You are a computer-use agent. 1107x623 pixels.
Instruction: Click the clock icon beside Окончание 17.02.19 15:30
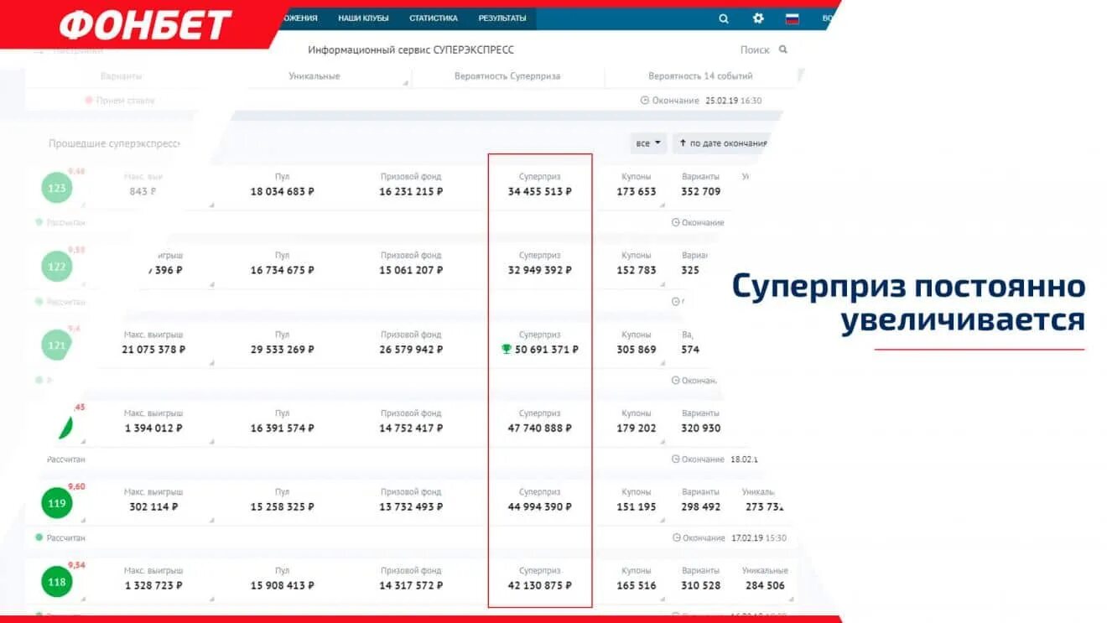[676, 537]
